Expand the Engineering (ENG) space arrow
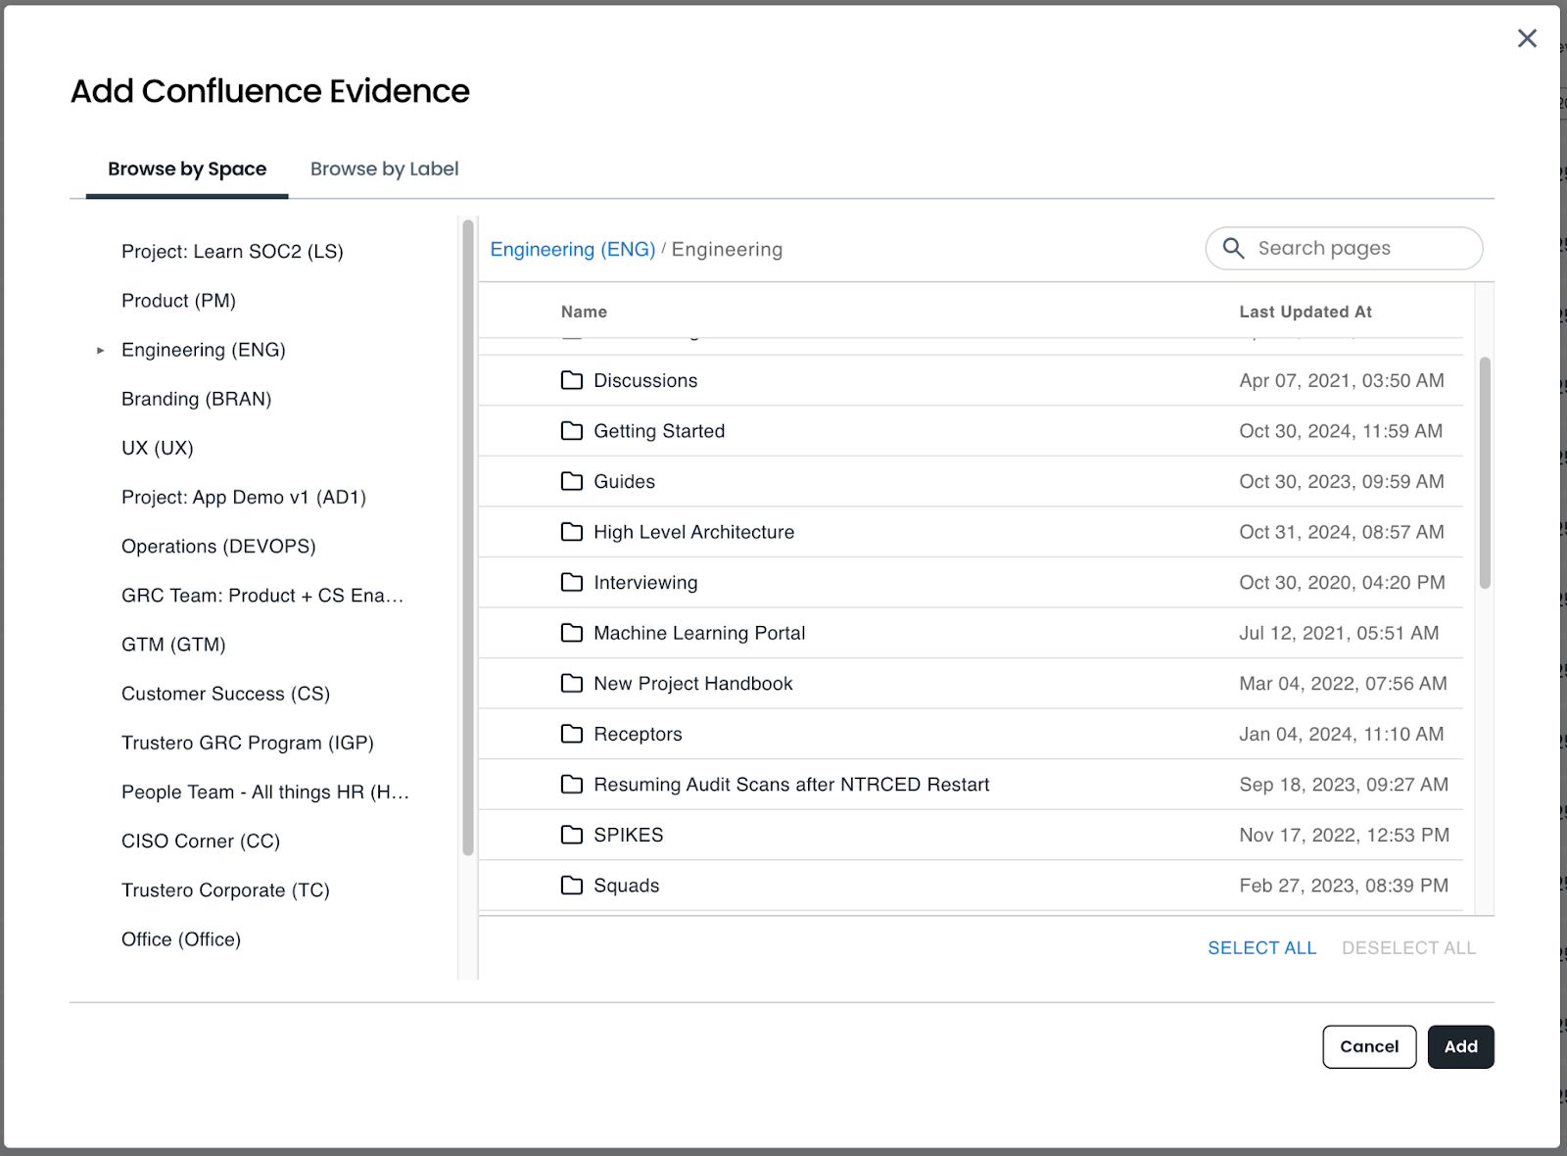The width and height of the screenshot is (1567, 1156). pyautogui.click(x=100, y=350)
